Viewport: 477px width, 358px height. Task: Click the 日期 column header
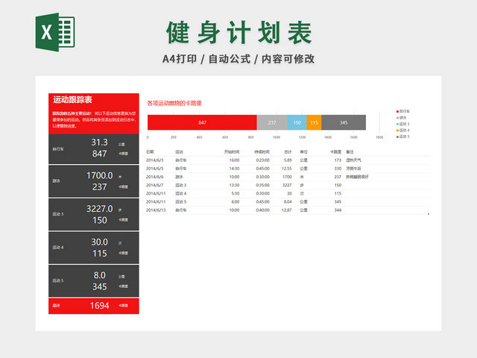tap(150, 151)
